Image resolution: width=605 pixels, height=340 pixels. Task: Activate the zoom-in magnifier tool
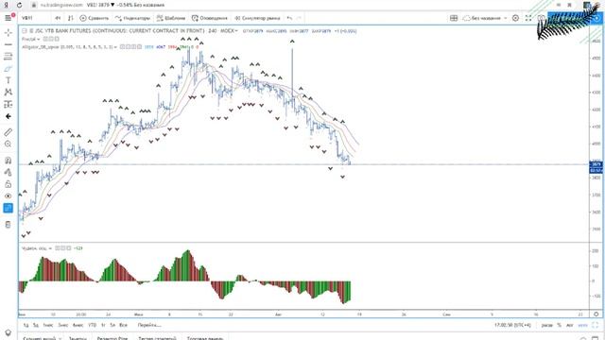(8, 144)
